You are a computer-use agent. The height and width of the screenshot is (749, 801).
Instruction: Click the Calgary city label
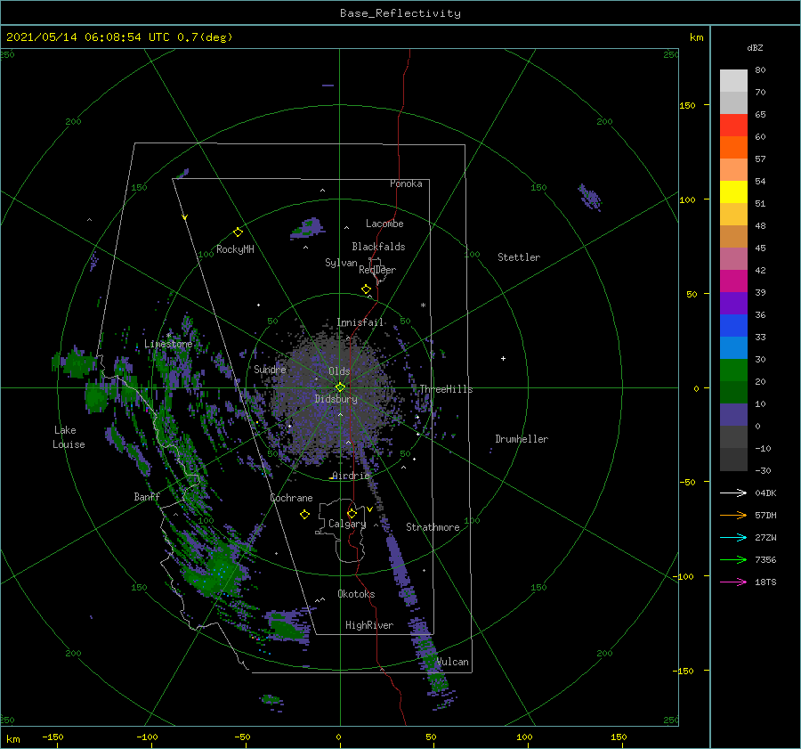pos(347,524)
